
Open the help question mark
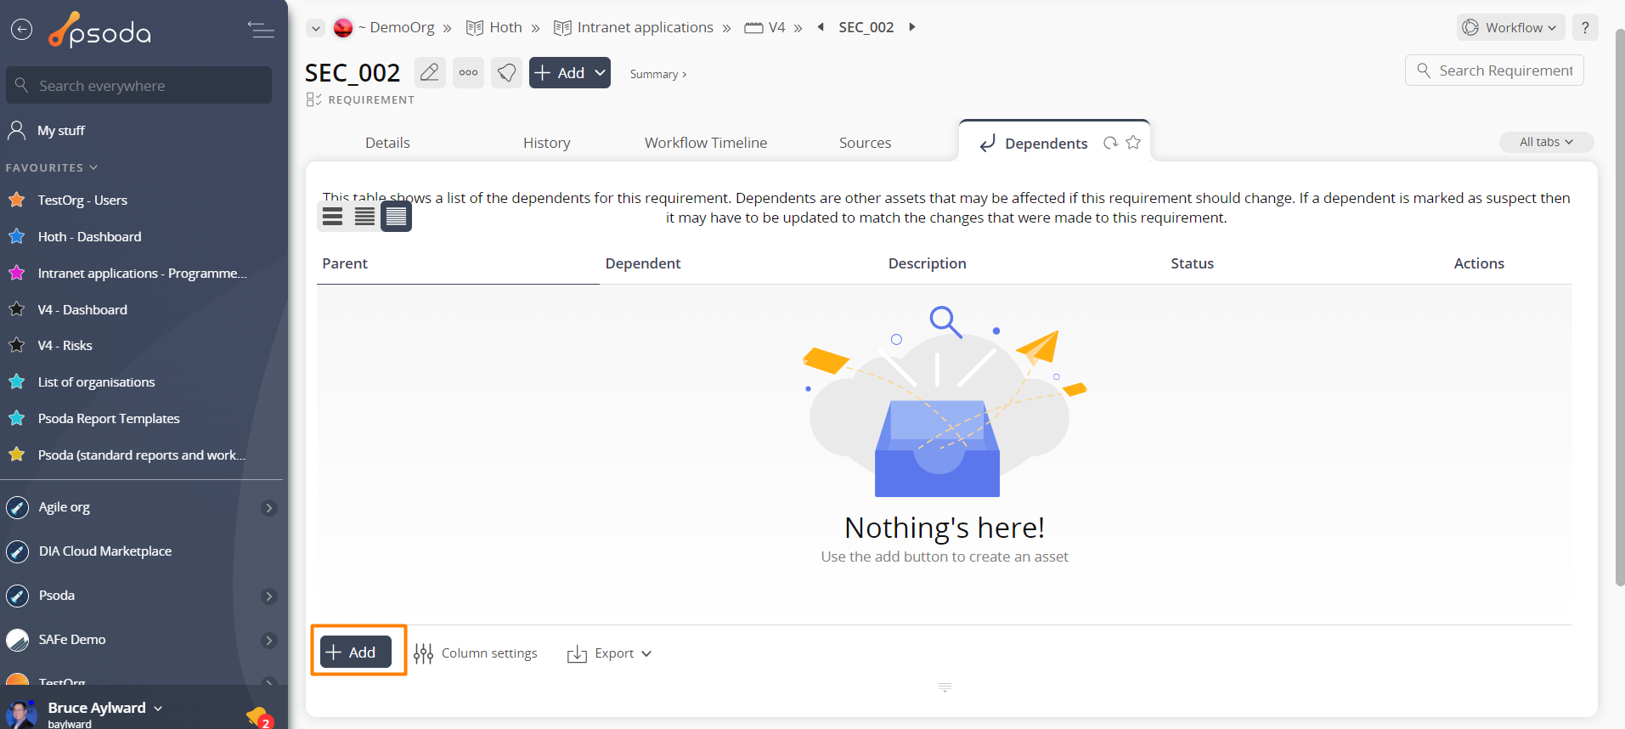(x=1585, y=27)
